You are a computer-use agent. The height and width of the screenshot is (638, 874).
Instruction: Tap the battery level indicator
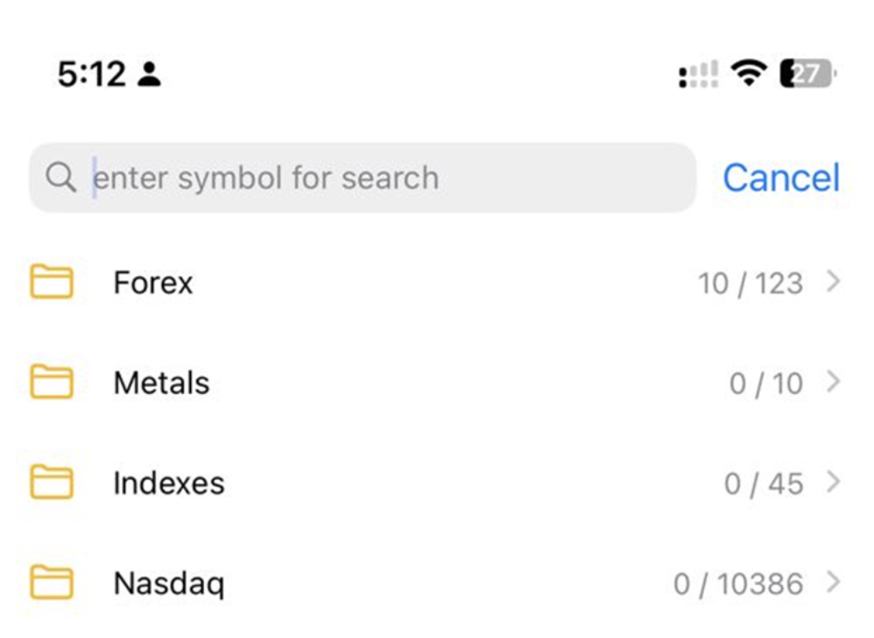pyautogui.click(x=807, y=74)
